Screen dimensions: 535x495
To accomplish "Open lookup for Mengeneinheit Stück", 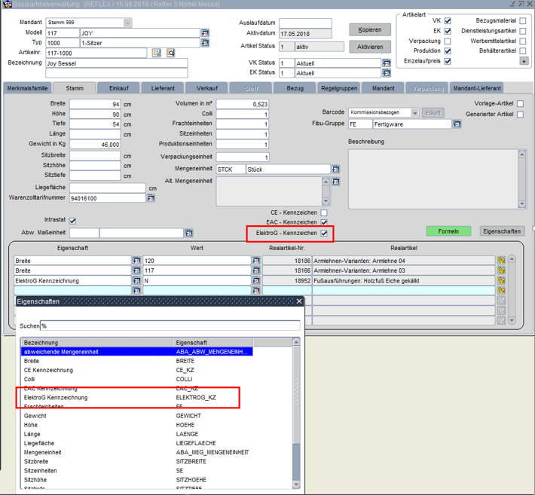I will [335, 170].
